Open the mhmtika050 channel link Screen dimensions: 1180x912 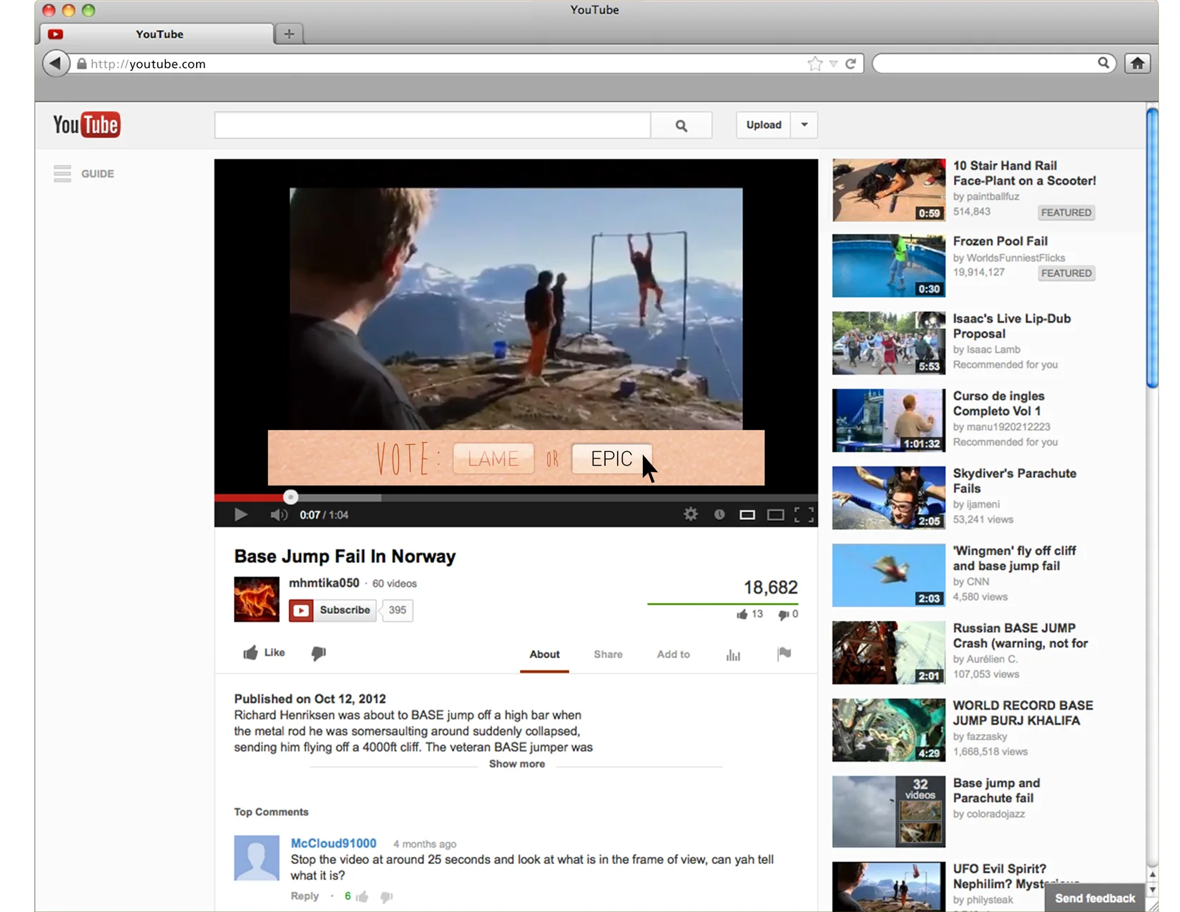(324, 583)
